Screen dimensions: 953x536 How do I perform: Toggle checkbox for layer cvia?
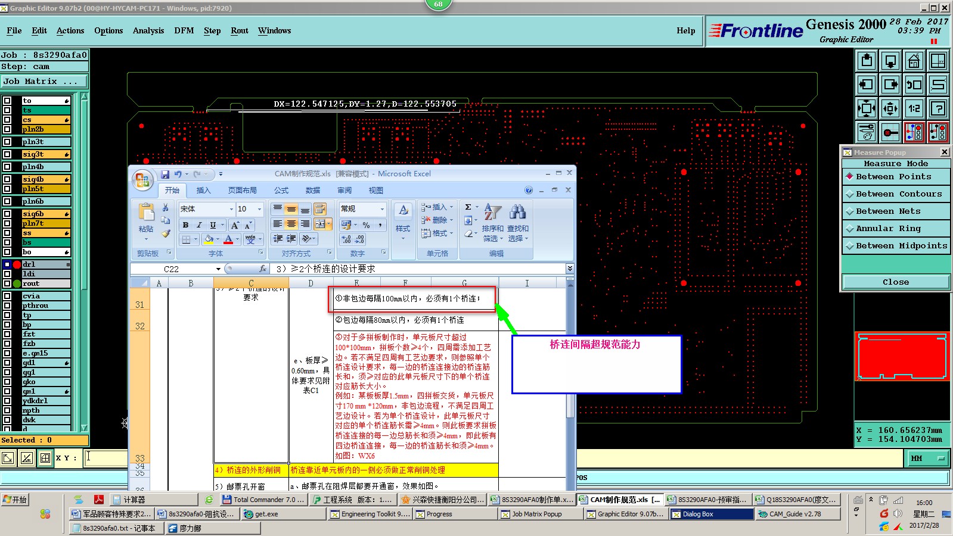[7, 296]
